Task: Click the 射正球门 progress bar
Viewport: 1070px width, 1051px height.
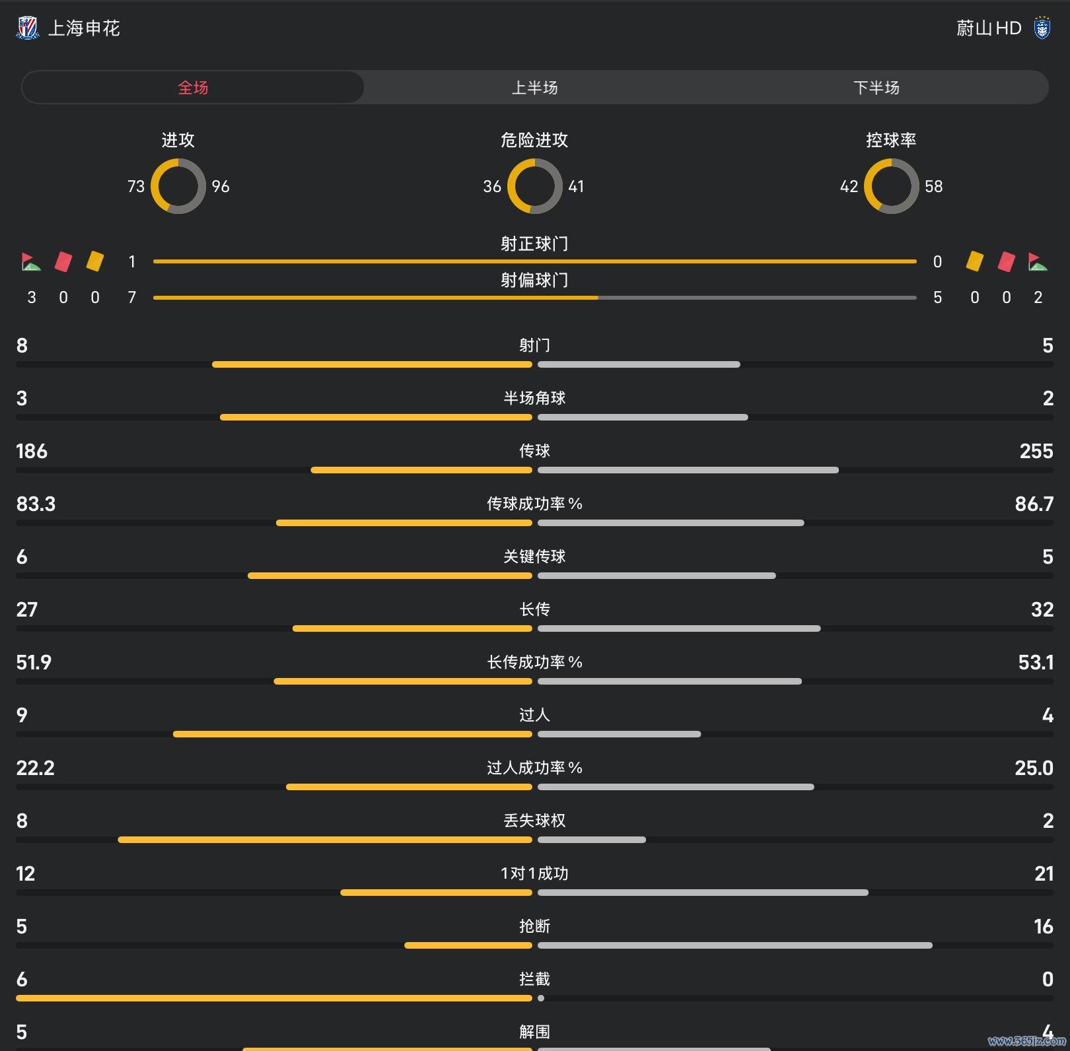Action: click(534, 261)
